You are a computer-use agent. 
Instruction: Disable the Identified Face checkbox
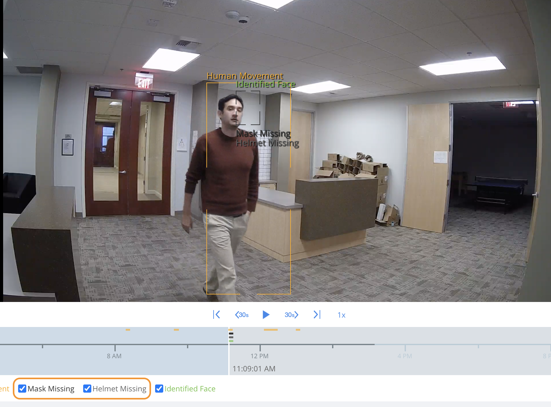(x=159, y=389)
